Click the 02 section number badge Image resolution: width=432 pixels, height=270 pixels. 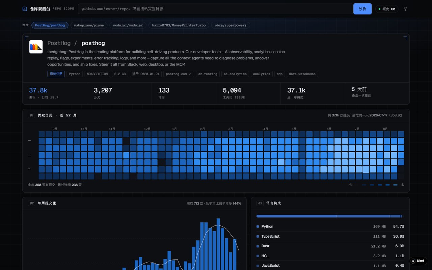(31, 204)
